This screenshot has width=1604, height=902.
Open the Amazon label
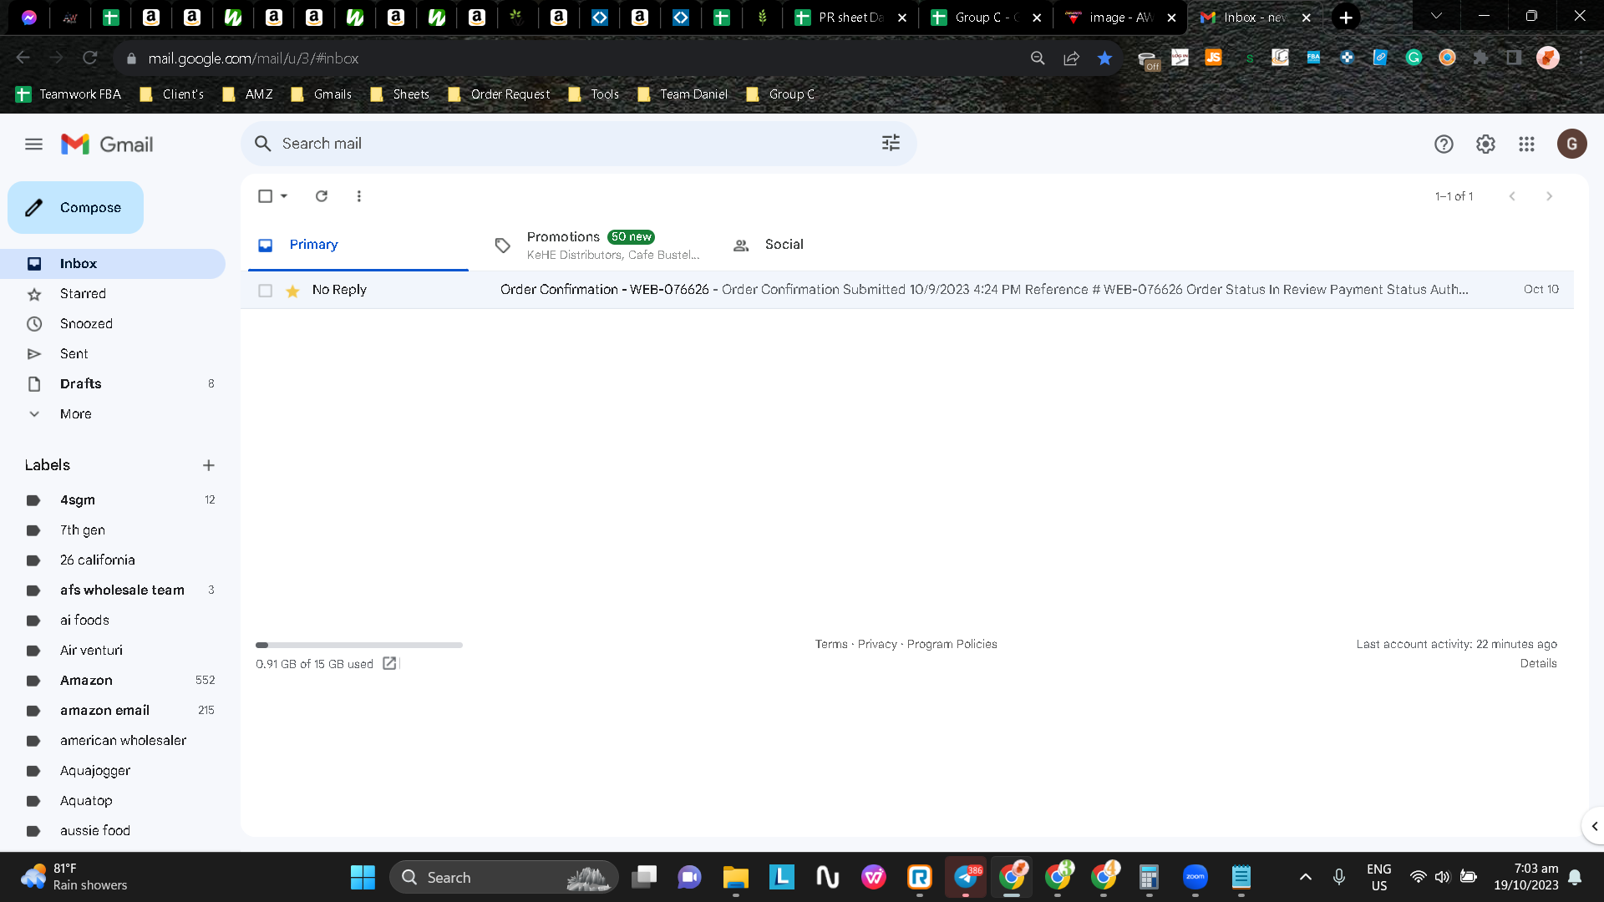click(86, 681)
